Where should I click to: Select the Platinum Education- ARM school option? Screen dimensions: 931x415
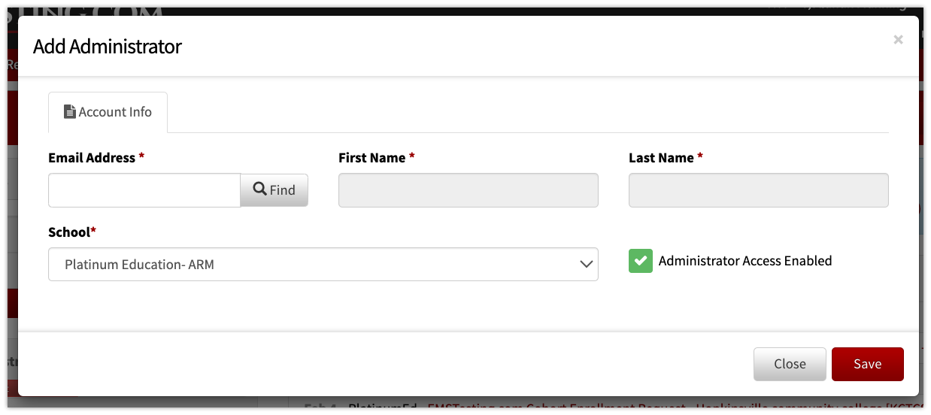click(x=139, y=265)
